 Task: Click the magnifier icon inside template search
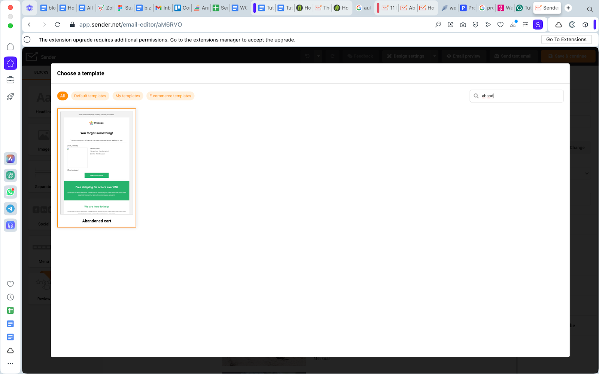476,96
